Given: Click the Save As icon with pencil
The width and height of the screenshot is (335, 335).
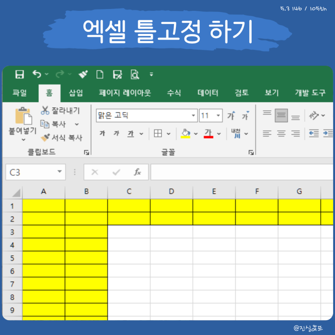Looking at the screenshot, I should (117, 74).
